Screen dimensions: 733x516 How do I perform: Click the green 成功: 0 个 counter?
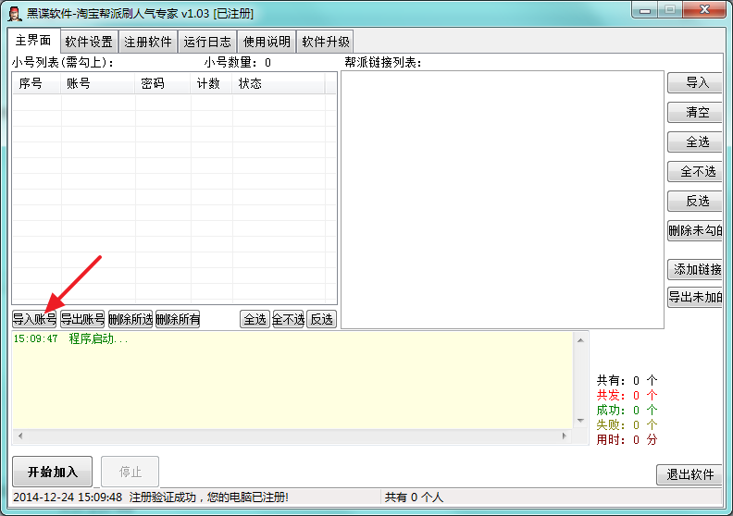point(627,410)
